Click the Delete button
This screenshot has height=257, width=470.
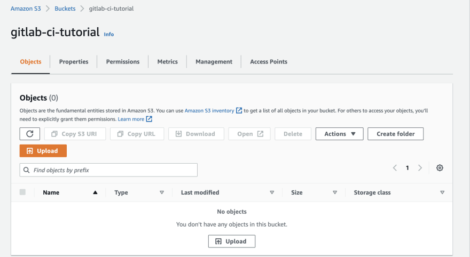(x=293, y=134)
